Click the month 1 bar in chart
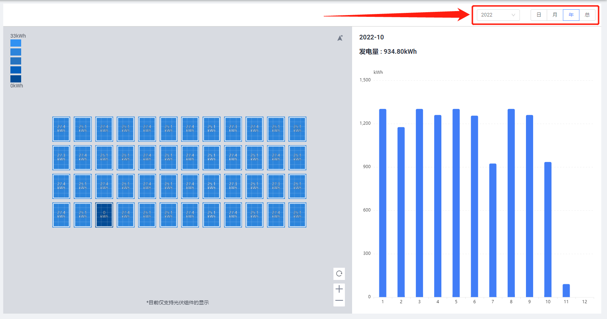607x319 pixels. [x=383, y=203]
